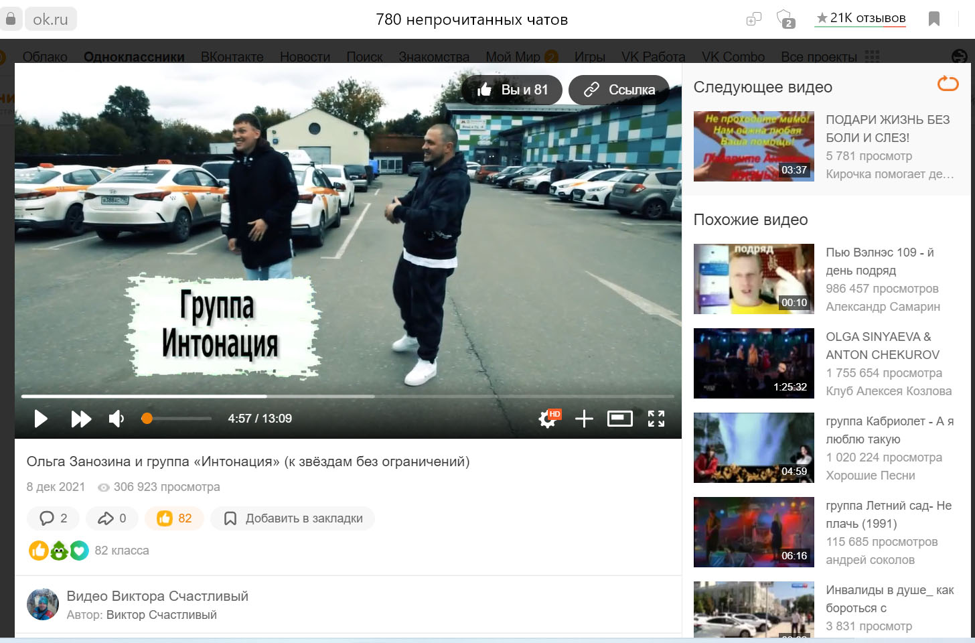Skip to the next video

click(x=81, y=419)
